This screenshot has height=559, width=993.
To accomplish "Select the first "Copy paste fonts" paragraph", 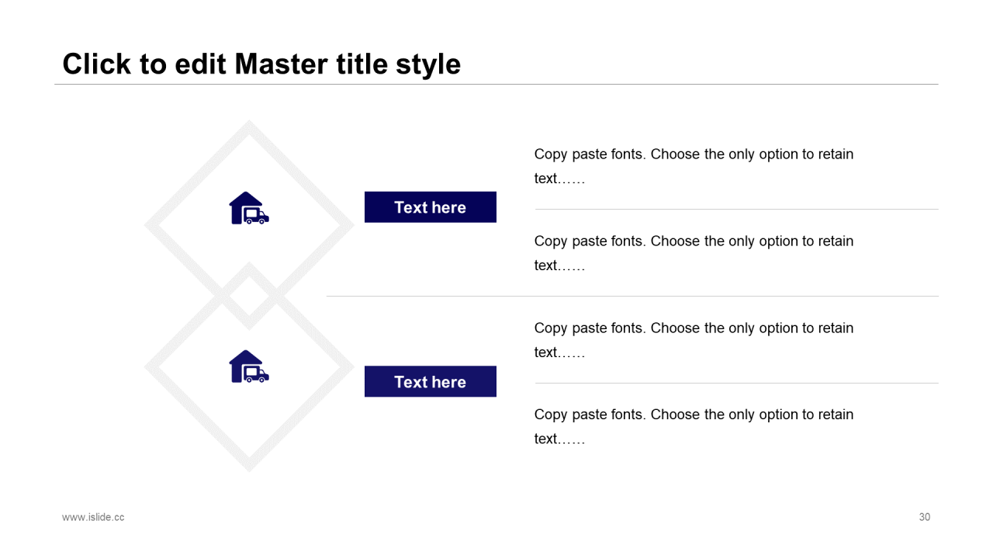I will point(694,166).
